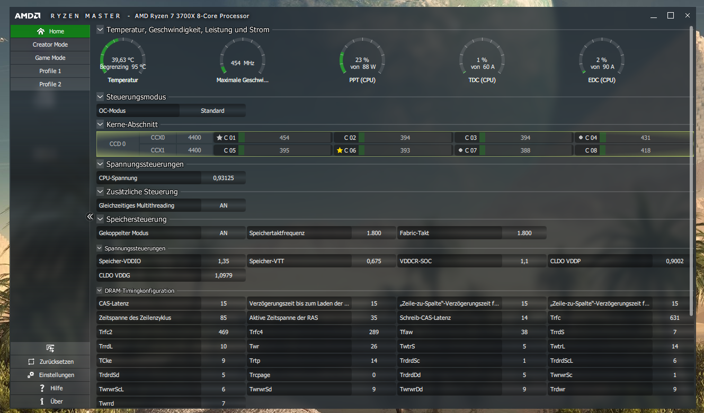Click the AMD logo in title bar
This screenshot has width=704, height=413.
click(x=28, y=16)
